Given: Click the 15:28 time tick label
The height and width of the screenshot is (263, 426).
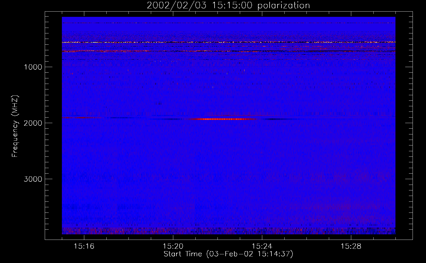Looking at the screenshot, I should pos(351,246).
